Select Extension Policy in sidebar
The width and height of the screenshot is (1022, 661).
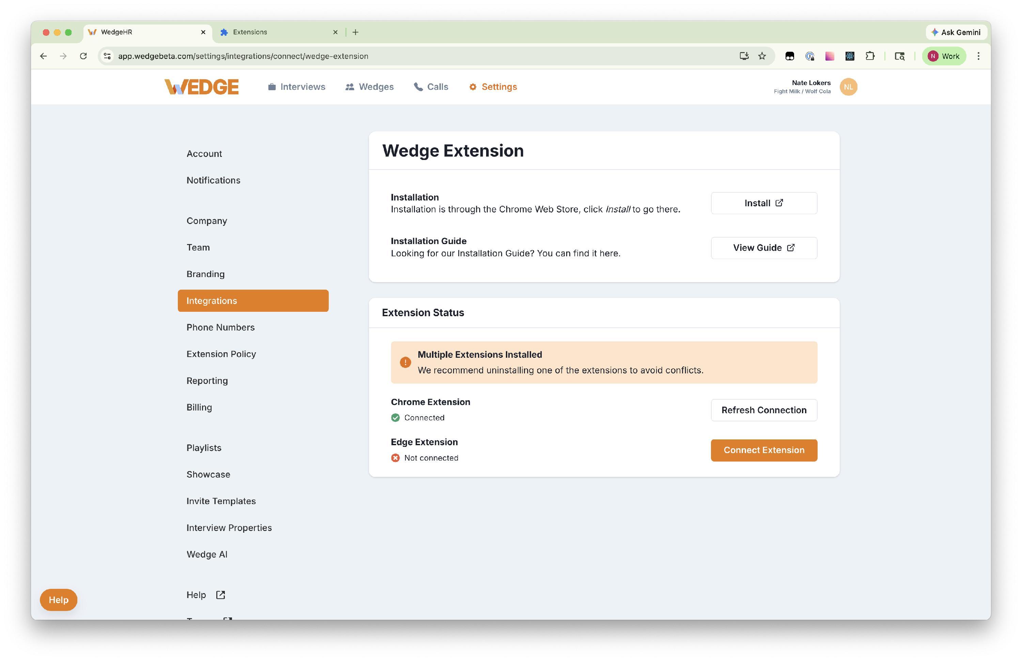tap(221, 354)
